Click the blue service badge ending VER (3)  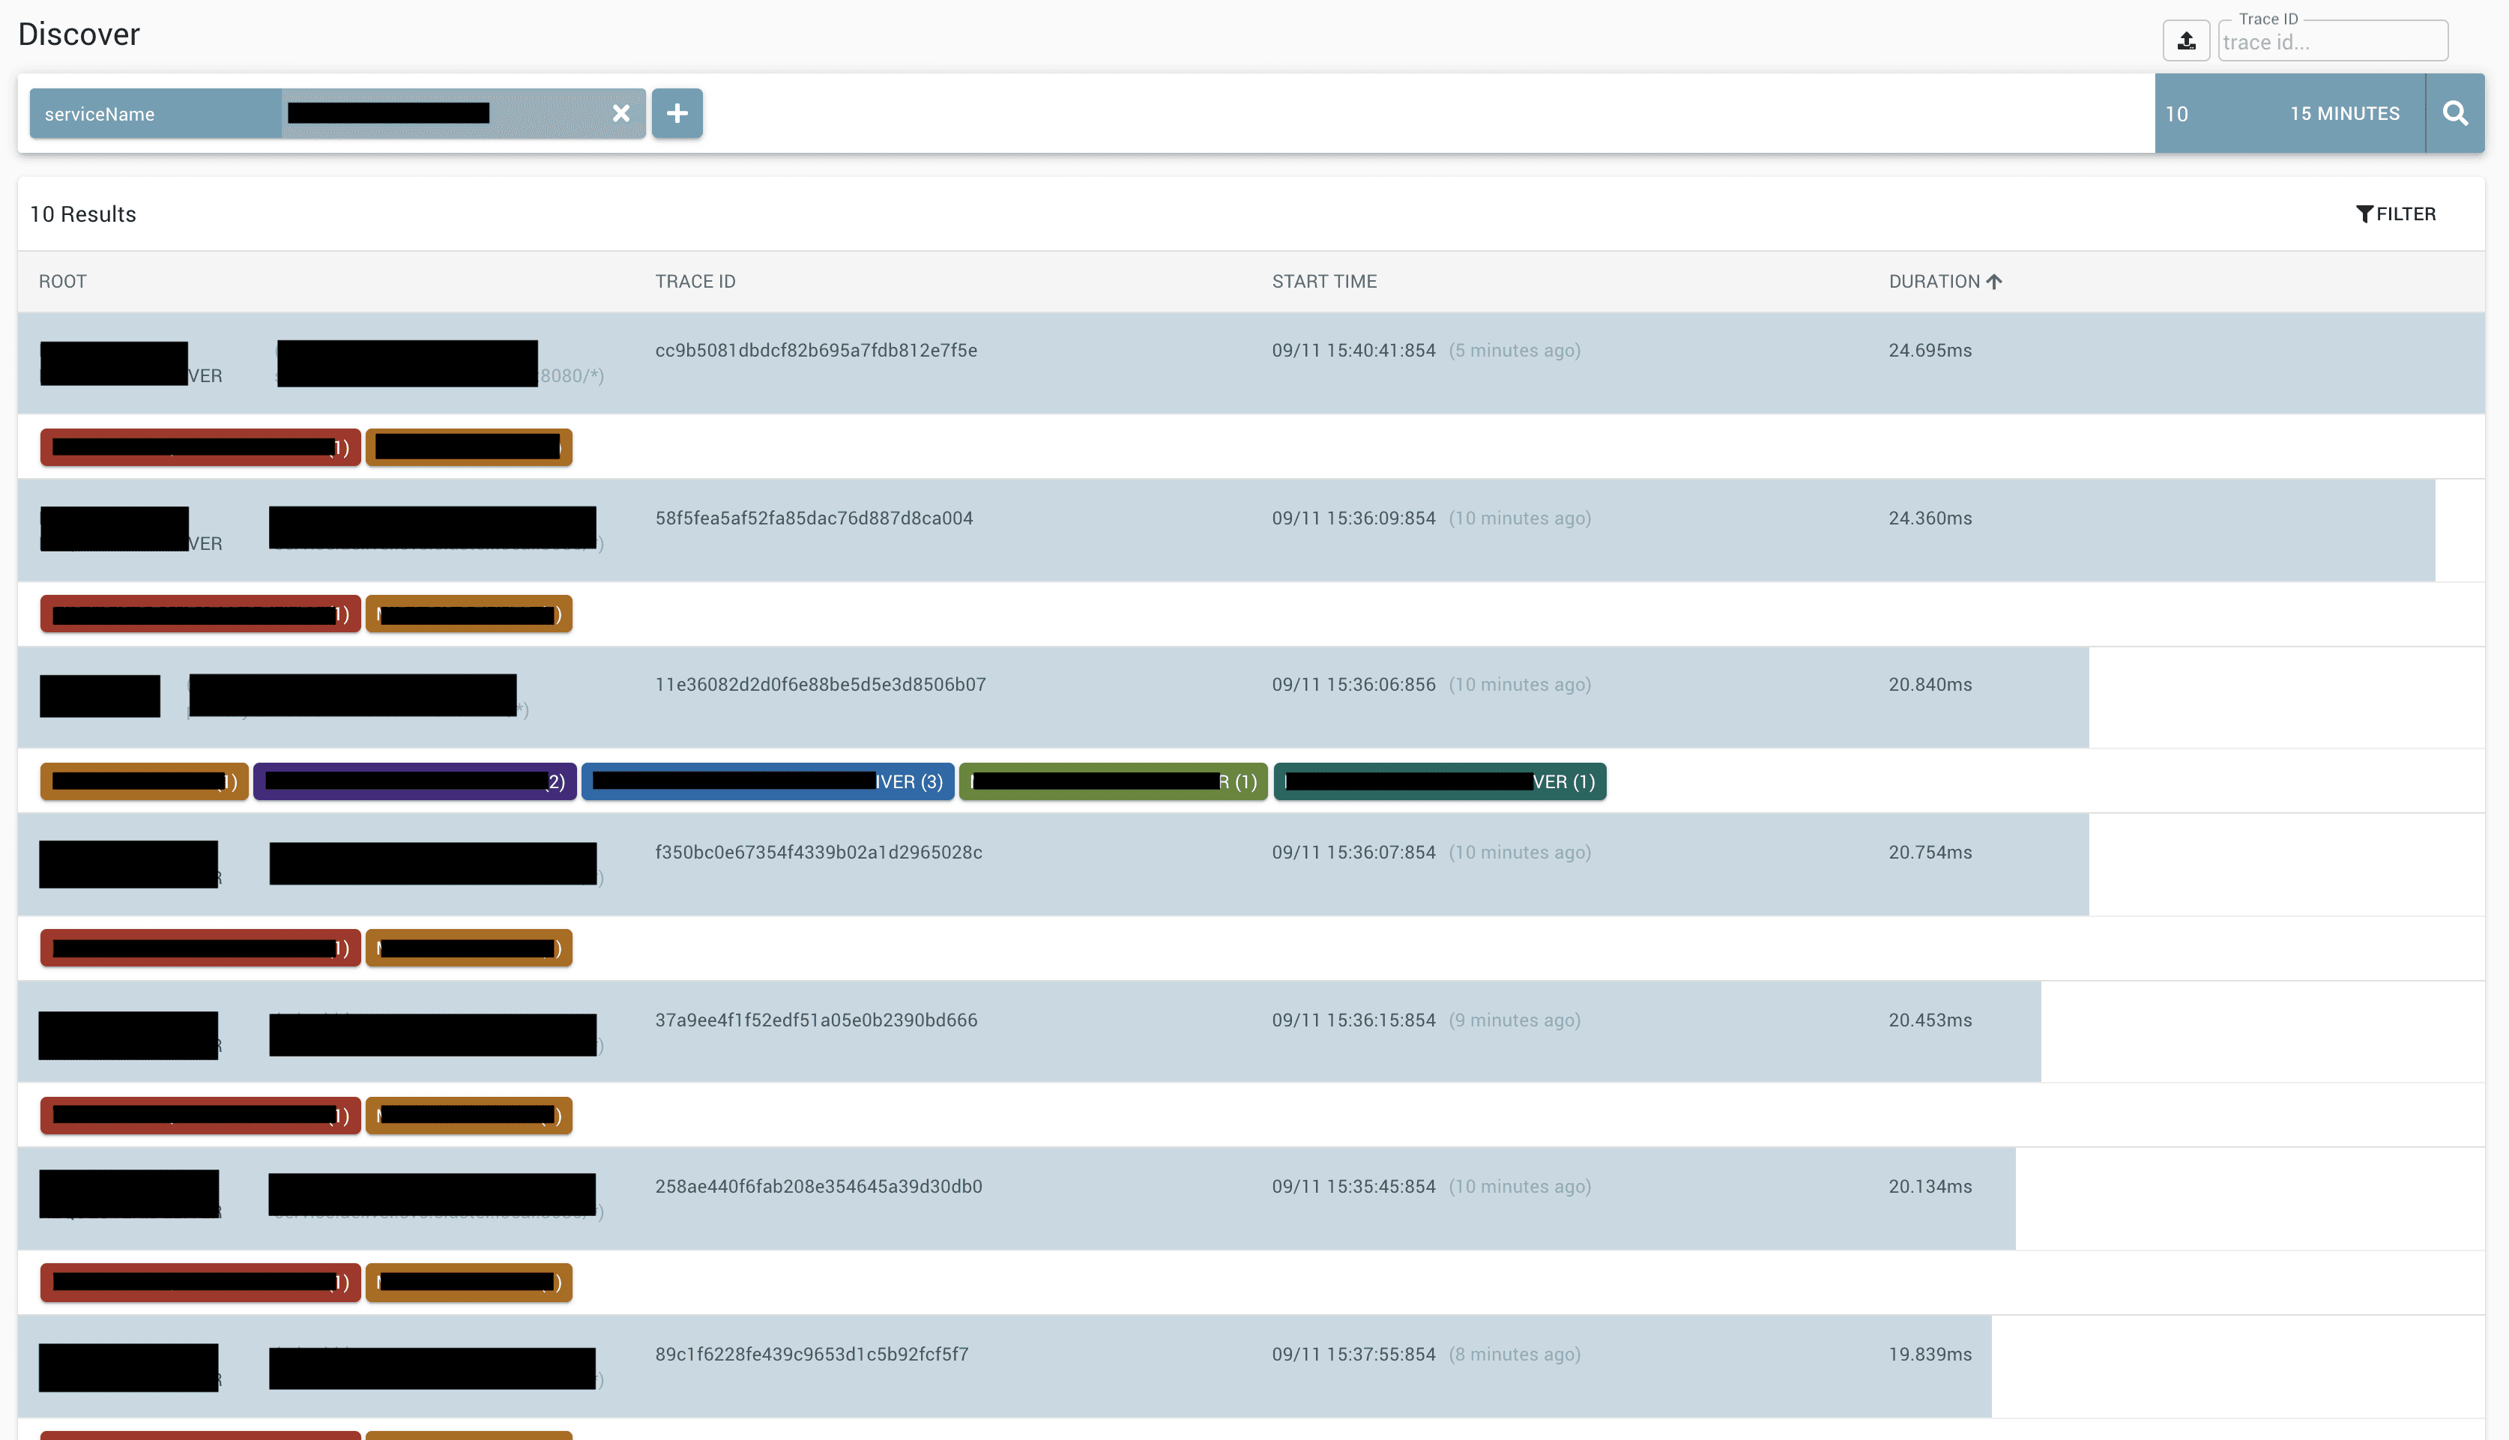(x=767, y=781)
